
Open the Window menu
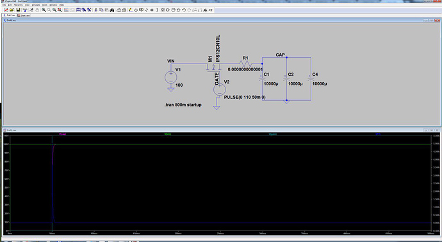53,4
